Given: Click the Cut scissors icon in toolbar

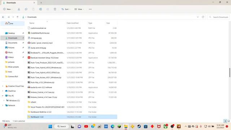Looking at the screenshot, I should coord(19,9).
